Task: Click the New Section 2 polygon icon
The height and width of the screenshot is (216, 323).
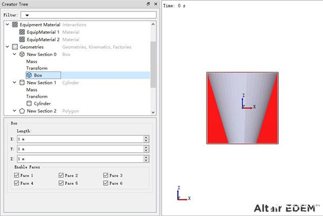Action: (22, 111)
